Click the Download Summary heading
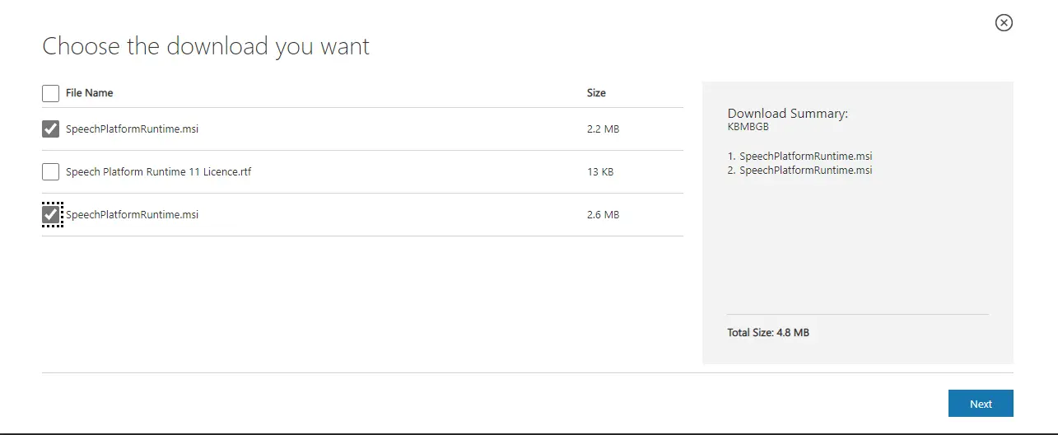This screenshot has height=435, width=1058. tap(787, 114)
